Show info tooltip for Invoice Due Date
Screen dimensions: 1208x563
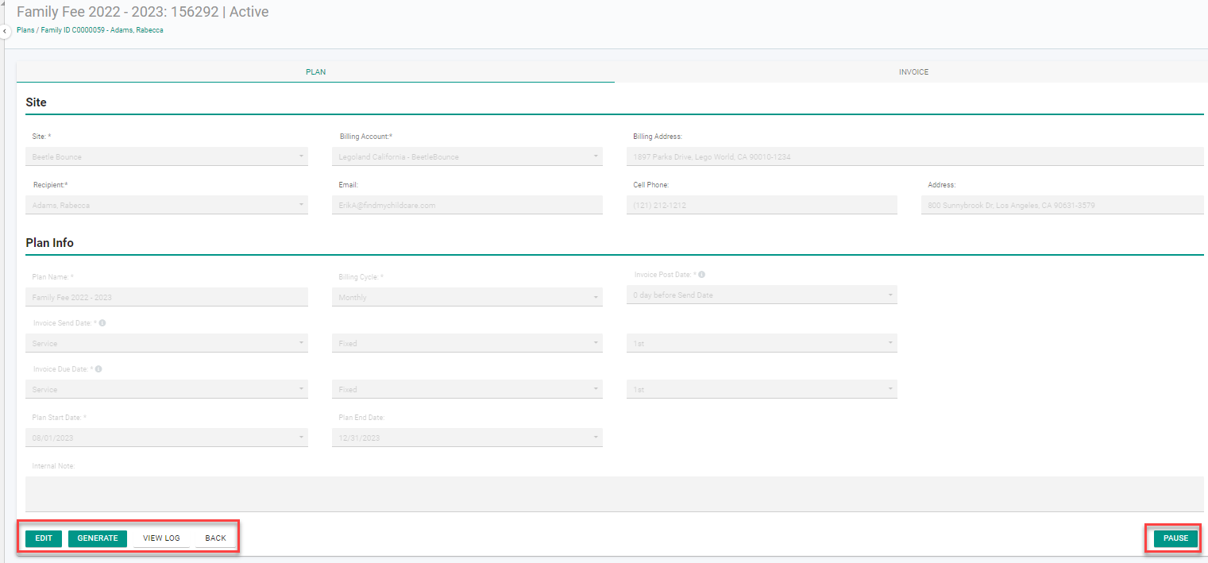pyautogui.click(x=98, y=369)
